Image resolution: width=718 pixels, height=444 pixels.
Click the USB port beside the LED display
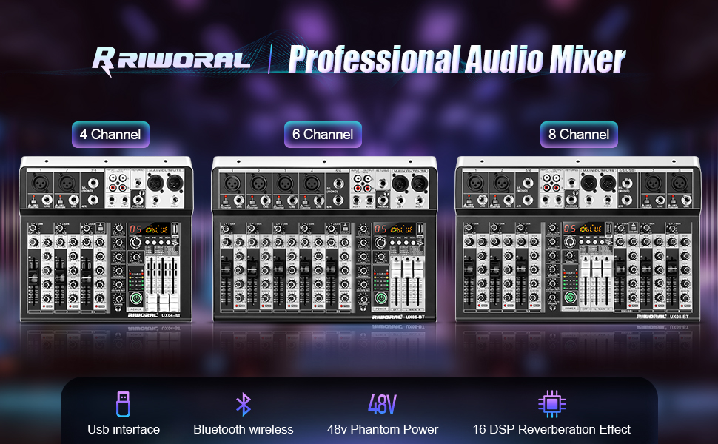(x=420, y=229)
